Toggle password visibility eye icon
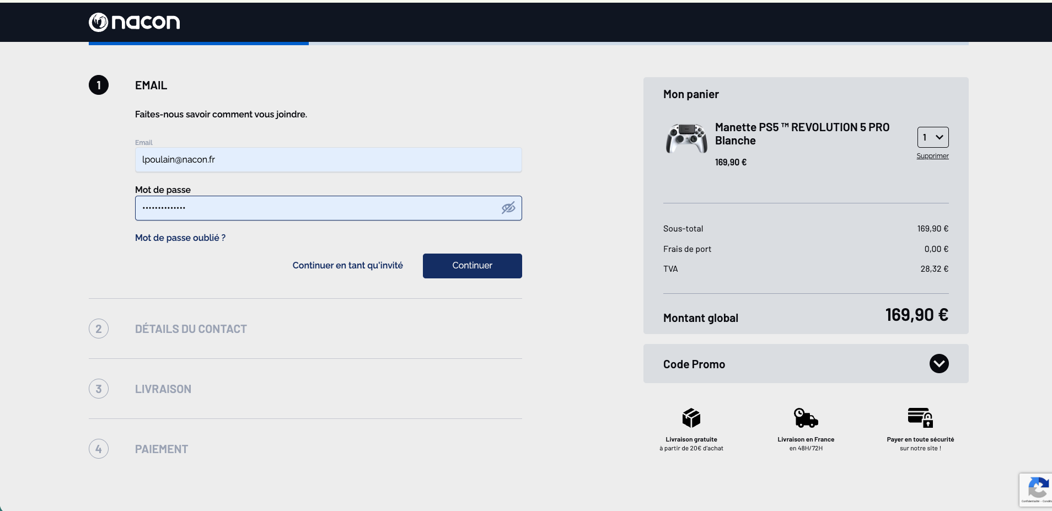The width and height of the screenshot is (1052, 511). (508, 208)
